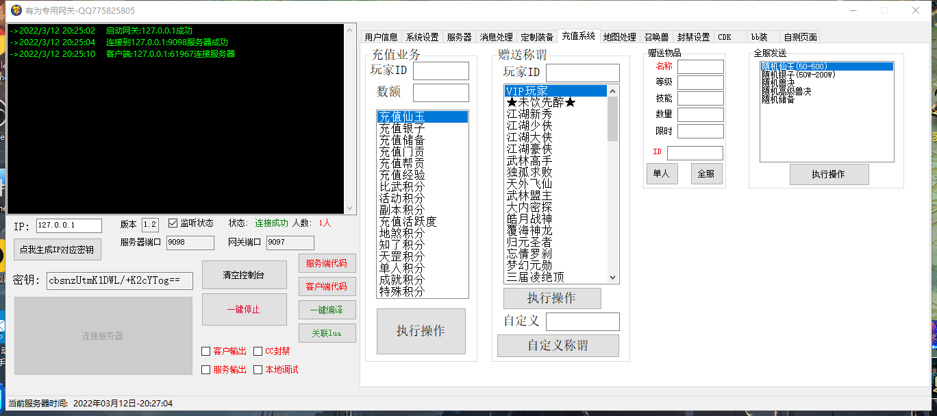Click the up arrow of the title list scrollbar
Viewport: 937px width, 416px height.
coord(613,90)
